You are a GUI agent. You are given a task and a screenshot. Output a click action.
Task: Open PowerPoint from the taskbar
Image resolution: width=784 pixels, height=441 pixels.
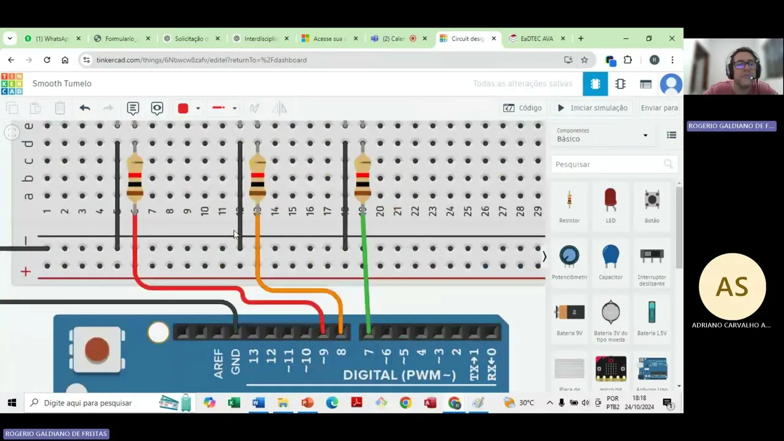[307, 402]
